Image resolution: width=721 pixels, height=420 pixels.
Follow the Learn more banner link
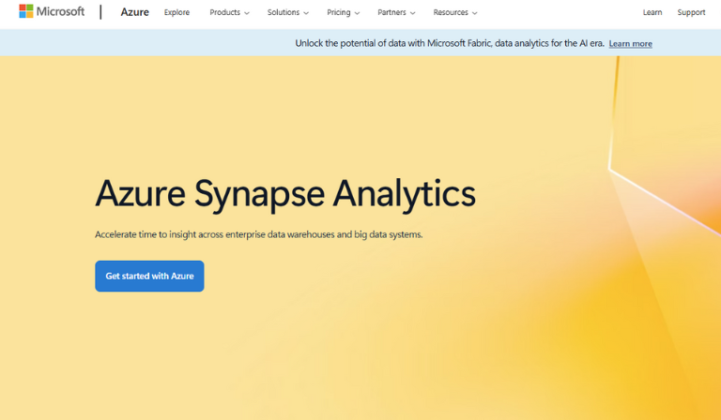coord(631,44)
